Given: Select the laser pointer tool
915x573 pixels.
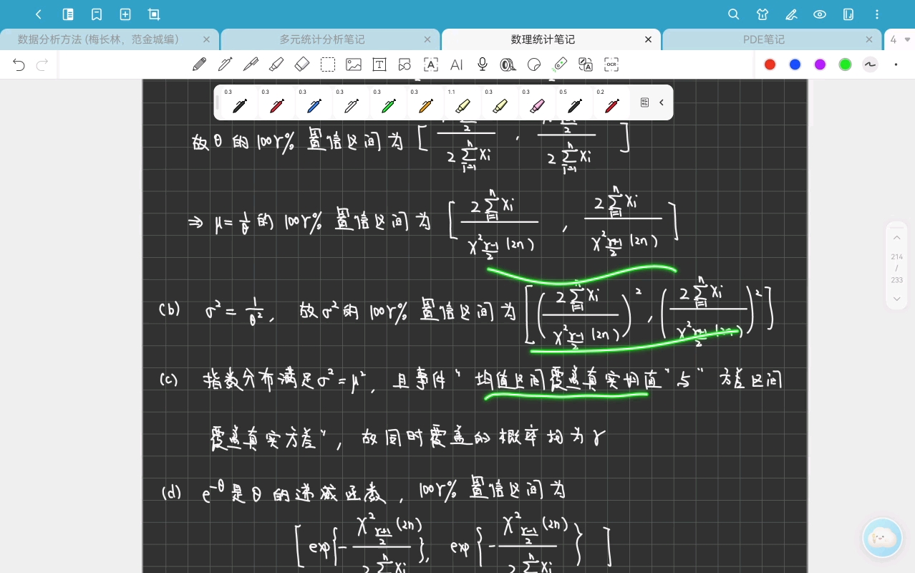Looking at the screenshot, I should coord(560,64).
